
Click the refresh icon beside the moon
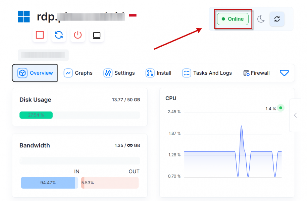(x=277, y=19)
